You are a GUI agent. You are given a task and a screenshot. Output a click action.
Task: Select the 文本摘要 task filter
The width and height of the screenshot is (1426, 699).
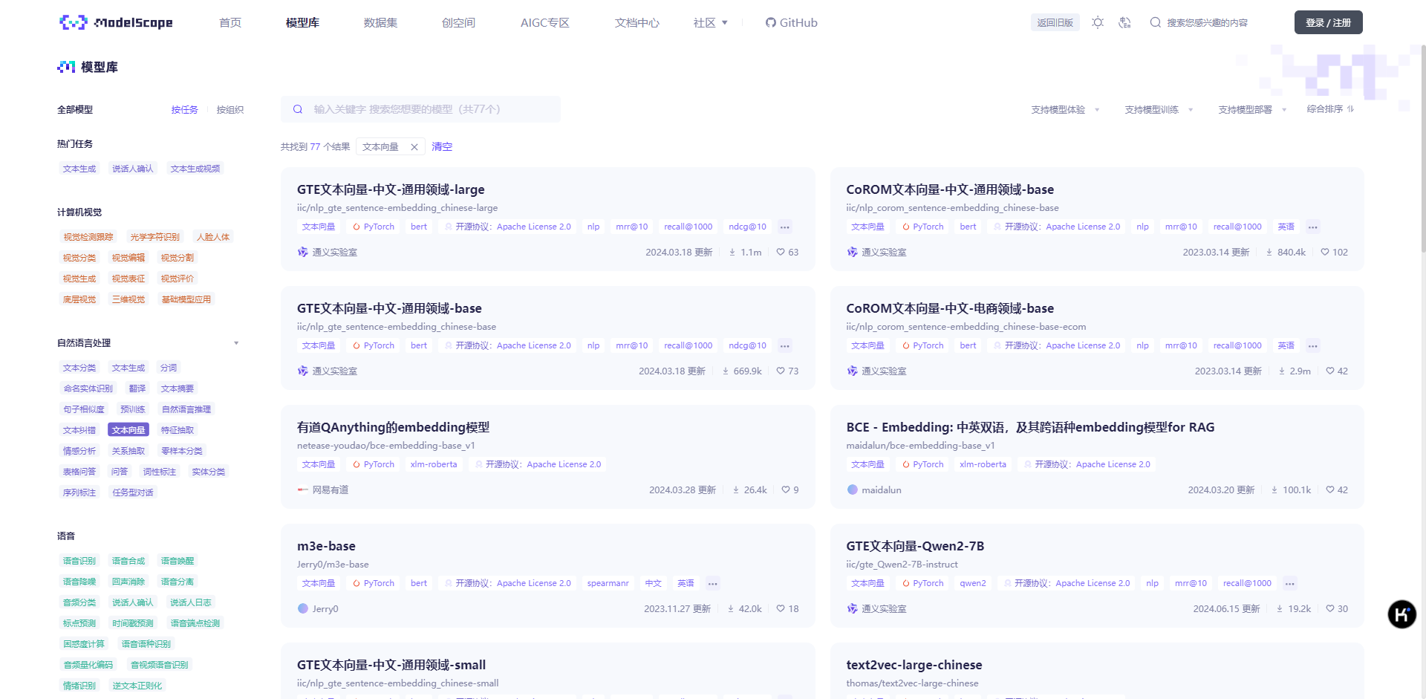click(x=178, y=388)
